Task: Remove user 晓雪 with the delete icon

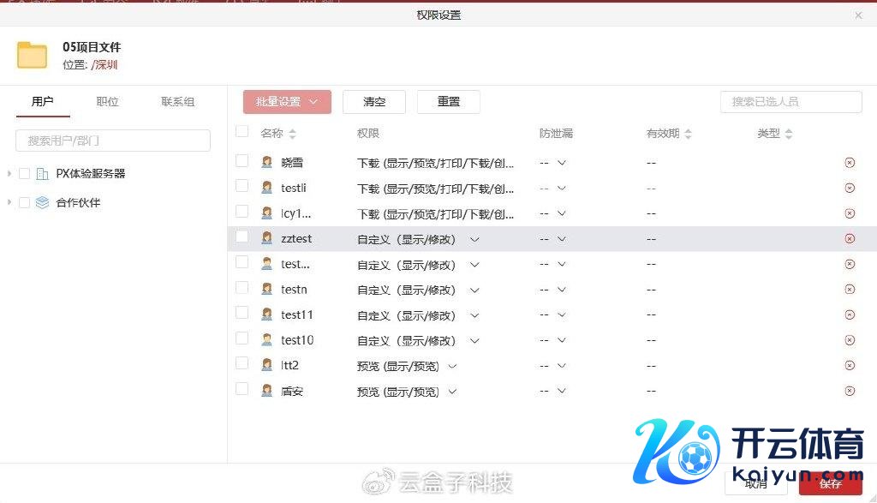Action: pos(850,162)
